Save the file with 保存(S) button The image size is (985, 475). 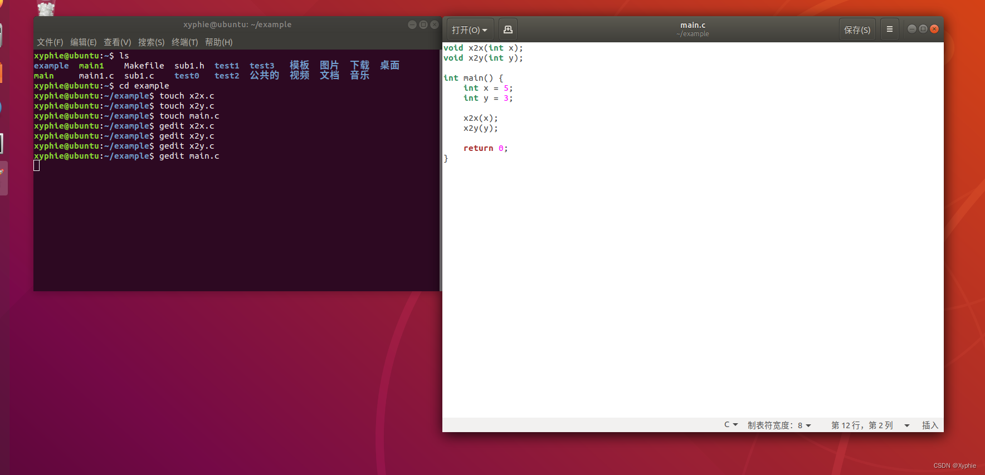tap(857, 30)
